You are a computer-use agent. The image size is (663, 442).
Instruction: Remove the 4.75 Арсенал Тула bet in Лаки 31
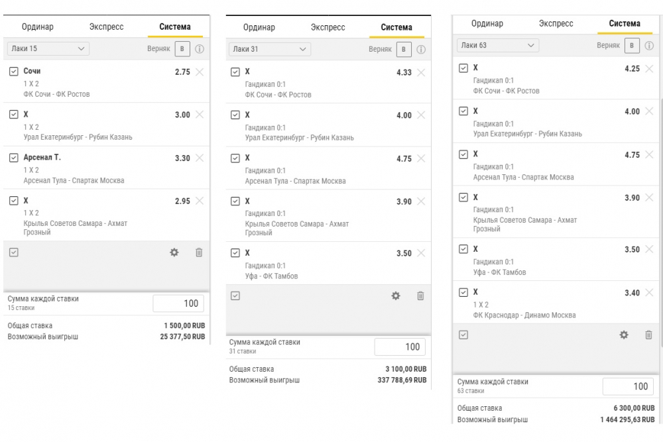click(421, 158)
